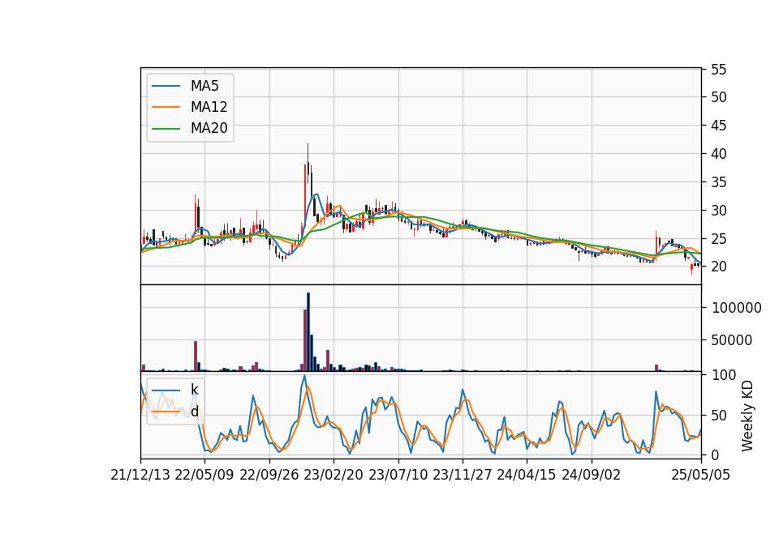
Task: Click the 23/07/10 date axis label
Action: [398, 475]
